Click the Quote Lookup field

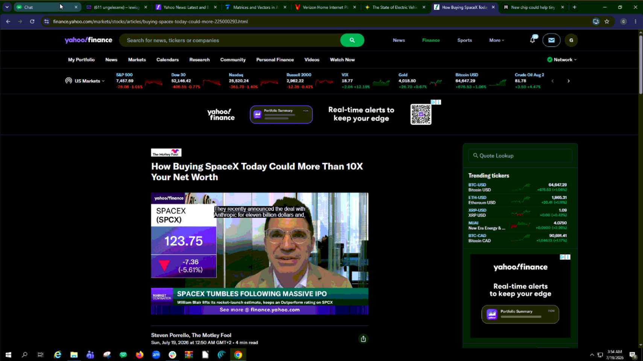(x=520, y=156)
